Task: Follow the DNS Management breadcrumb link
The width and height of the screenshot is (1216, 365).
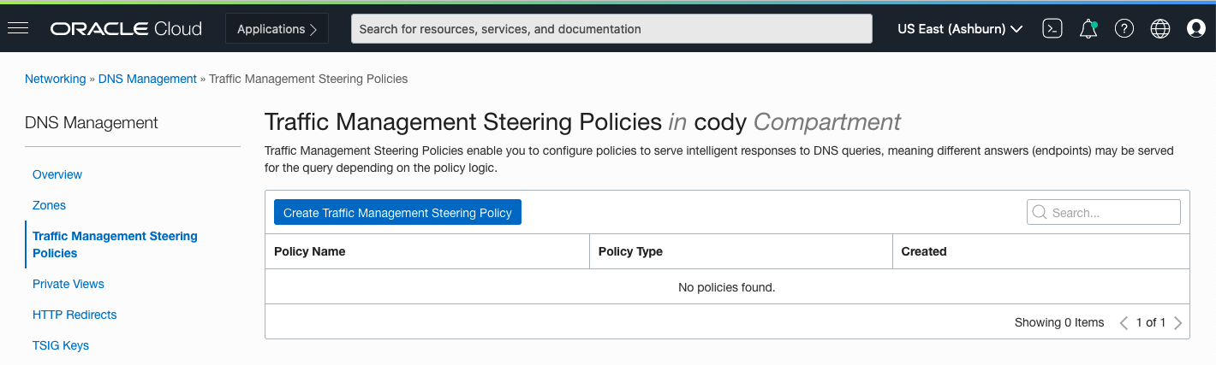Action: coord(147,79)
